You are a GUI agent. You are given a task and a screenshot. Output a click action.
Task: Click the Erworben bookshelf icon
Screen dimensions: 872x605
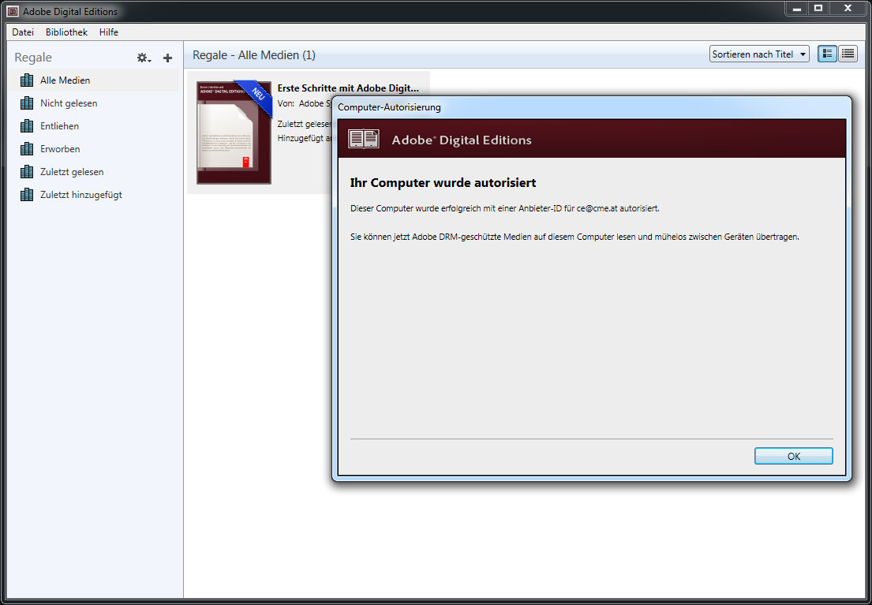27,149
